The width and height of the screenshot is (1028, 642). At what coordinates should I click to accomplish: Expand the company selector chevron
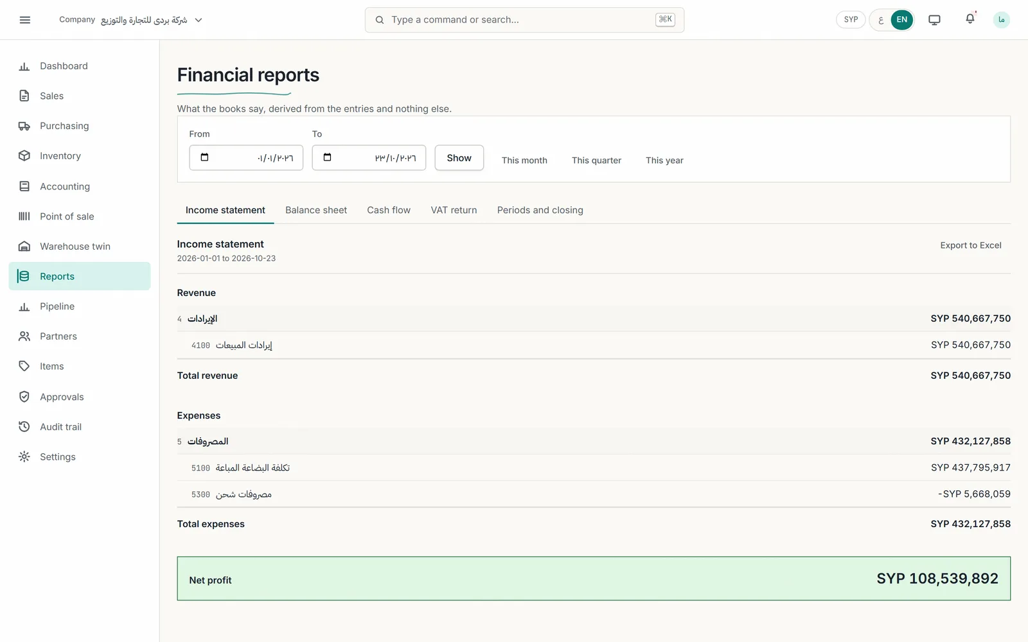point(199,20)
